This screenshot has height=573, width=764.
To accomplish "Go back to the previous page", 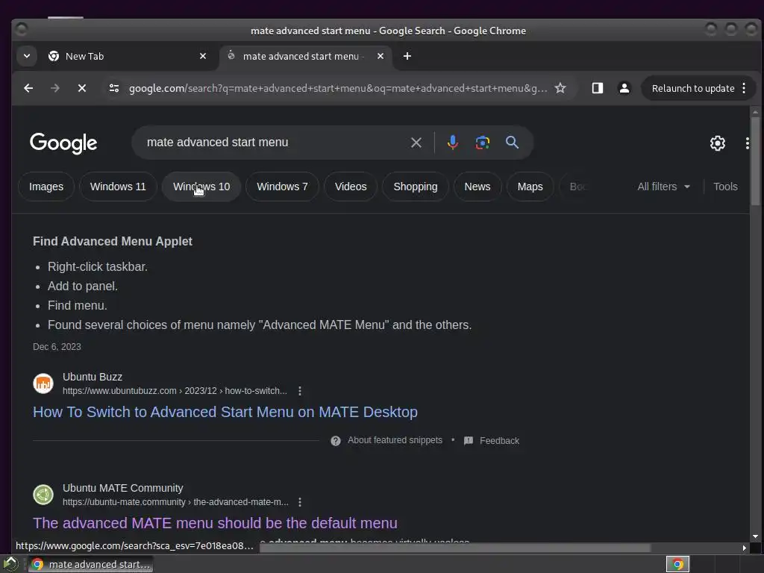I will click(x=28, y=88).
